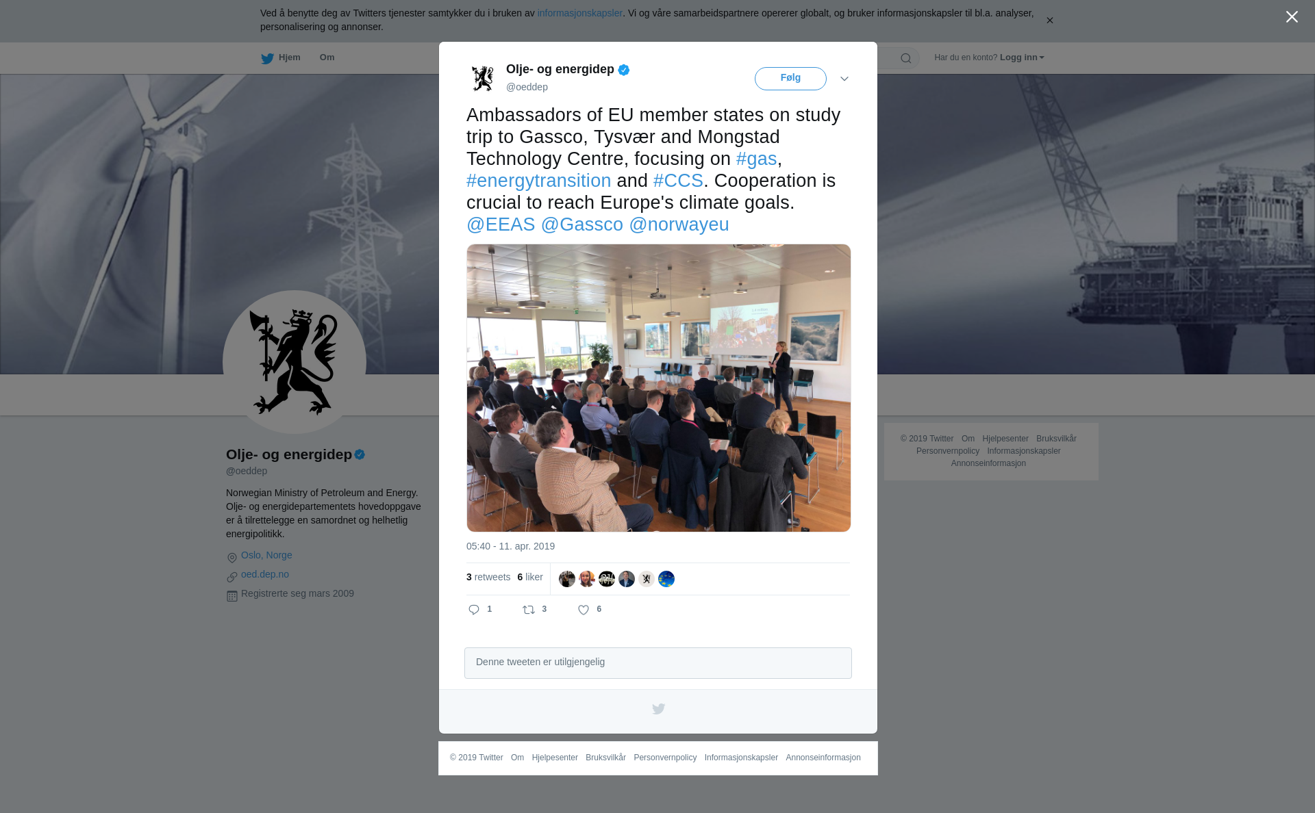Viewport: 1315px width, 813px height.
Task: Click the search magnifier icon
Action: click(906, 58)
